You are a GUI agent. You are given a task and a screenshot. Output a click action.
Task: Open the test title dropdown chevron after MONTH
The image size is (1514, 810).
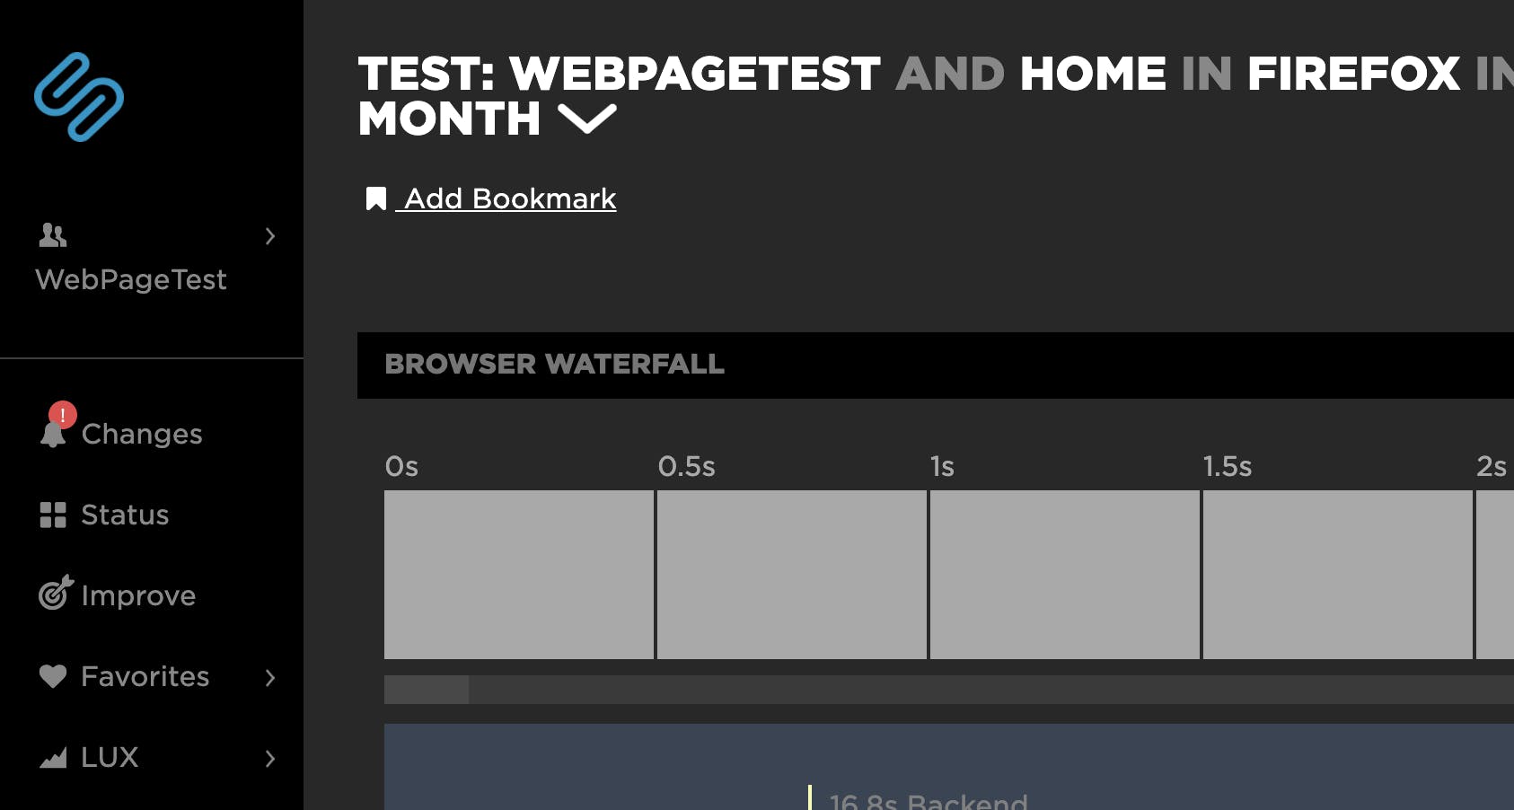(x=587, y=119)
